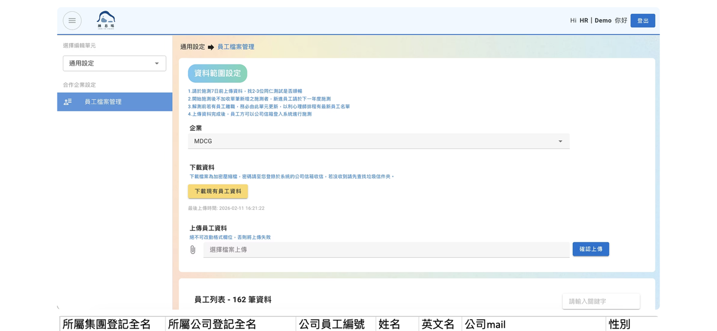Click 所屬公司登記全名 column header

pyautogui.click(x=212, y=324)
